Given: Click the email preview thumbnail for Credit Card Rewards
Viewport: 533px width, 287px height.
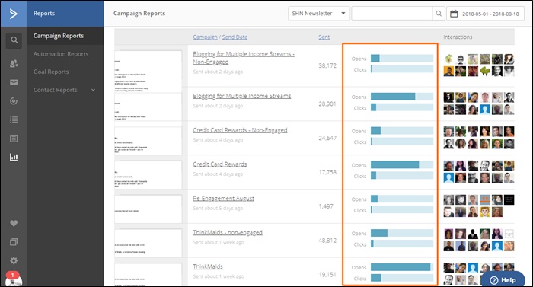Looking at the screenshot, I should pos(148,175).
